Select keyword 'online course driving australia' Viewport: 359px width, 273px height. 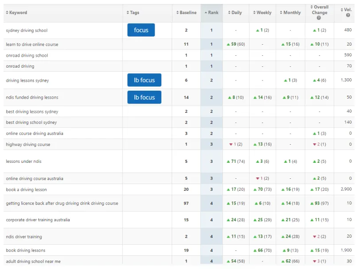tap(35, 133)
